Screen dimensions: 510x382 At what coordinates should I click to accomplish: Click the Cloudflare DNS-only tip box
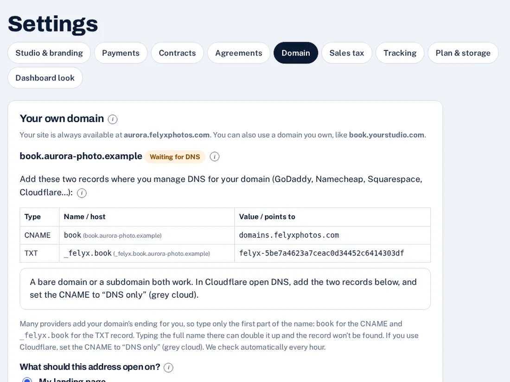(x=225, y=289)
